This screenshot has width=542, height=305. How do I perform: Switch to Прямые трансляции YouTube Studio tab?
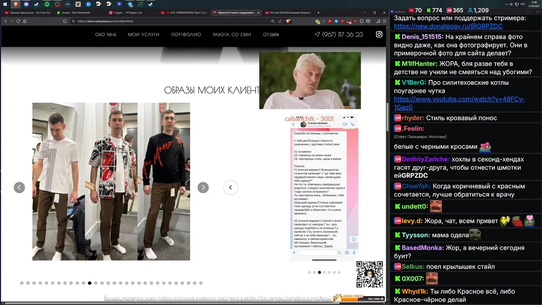[28, 13]
